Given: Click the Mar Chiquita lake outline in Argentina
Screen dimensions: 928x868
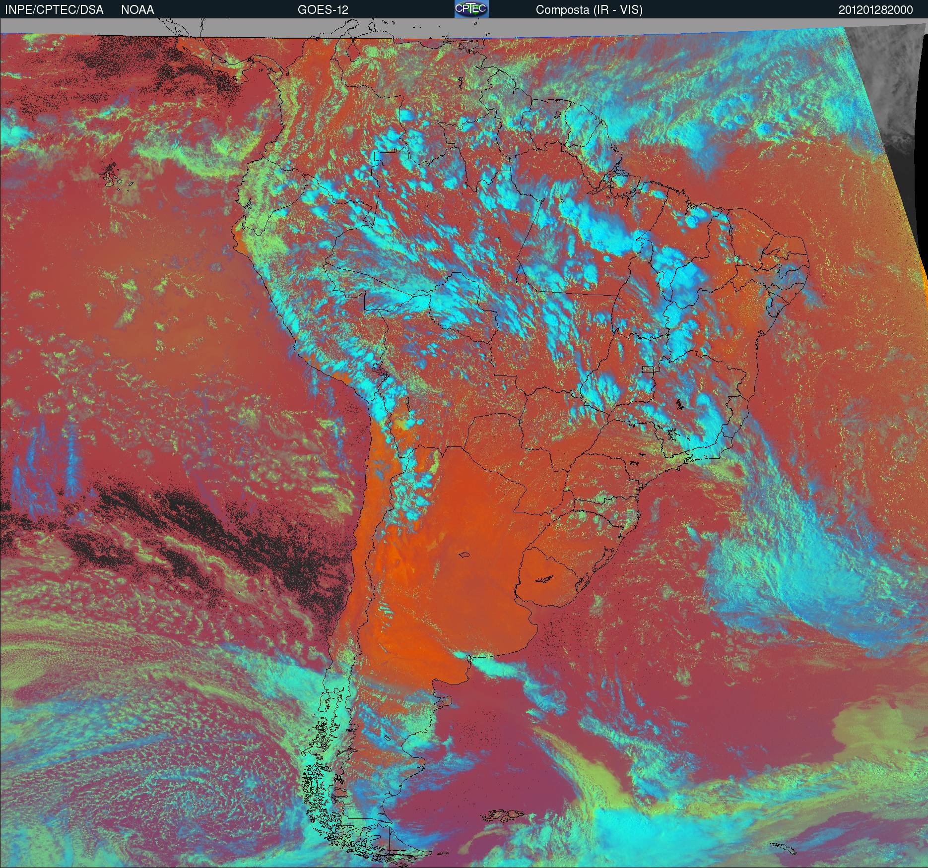Looking at the screenshot, I should click(464, 555).
